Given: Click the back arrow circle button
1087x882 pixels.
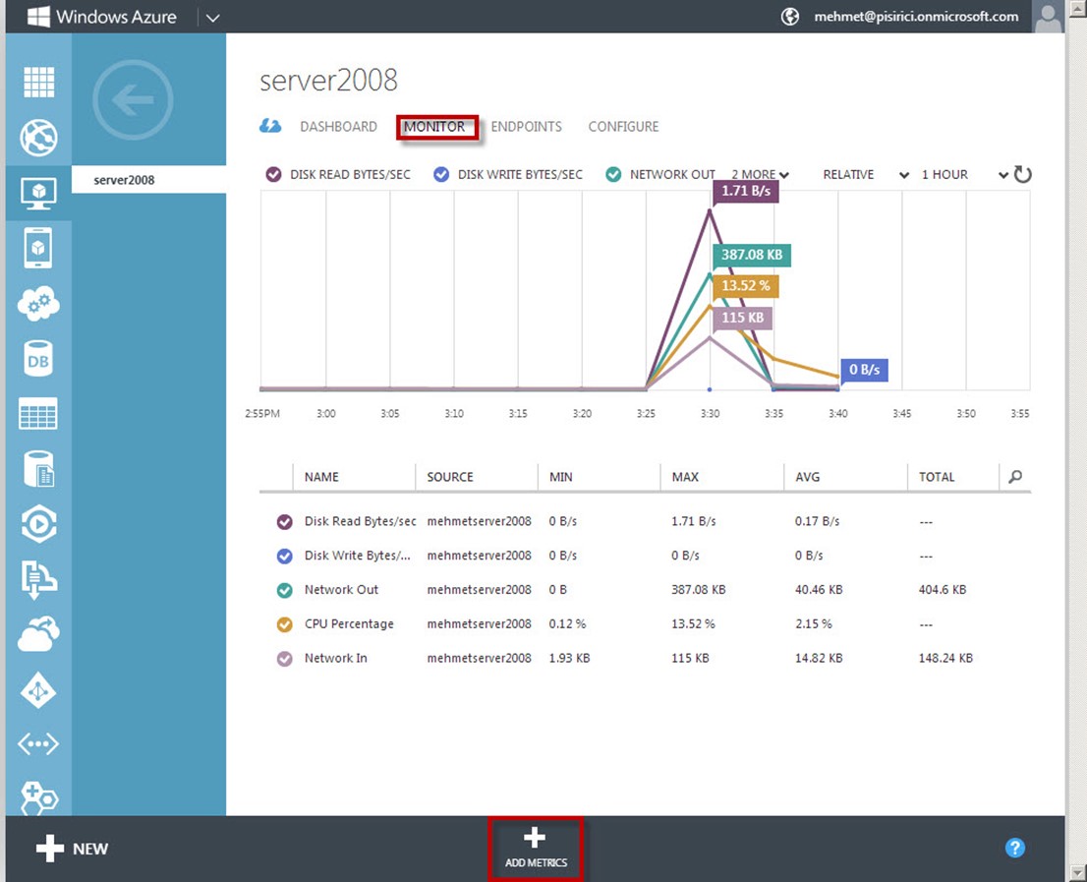Looking at the screenshot, I should 133,99.
